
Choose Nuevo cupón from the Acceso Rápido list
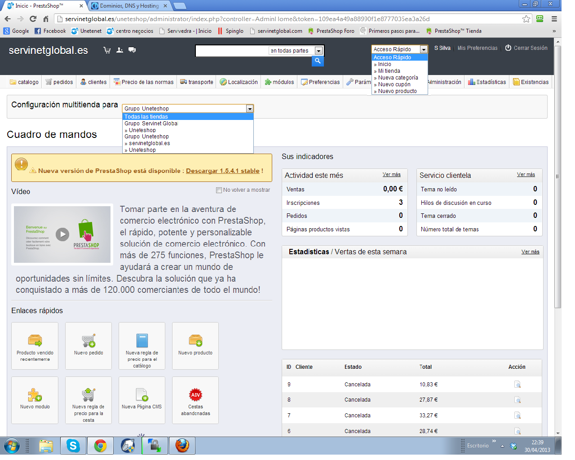[400, 84]
